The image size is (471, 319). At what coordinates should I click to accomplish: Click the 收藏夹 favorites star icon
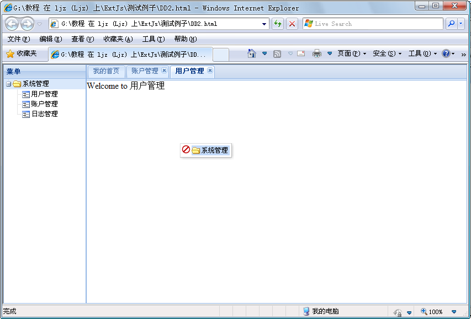[11, 55]
